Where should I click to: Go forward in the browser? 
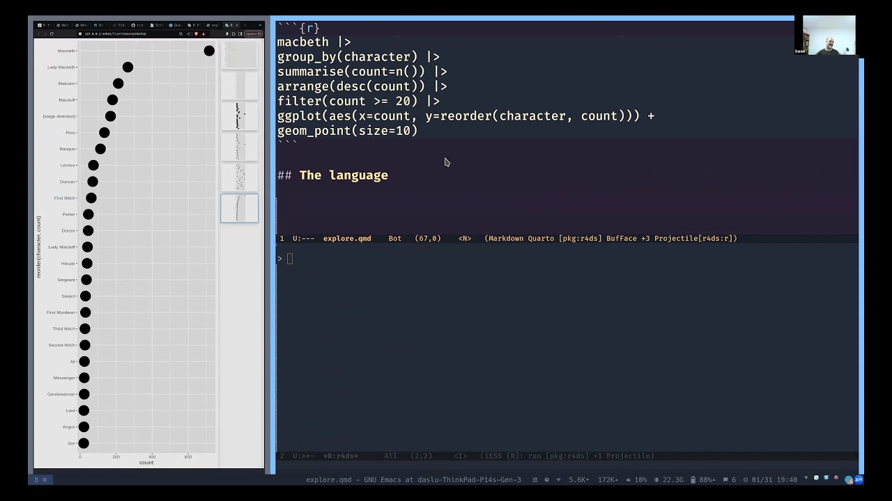tap(45, 33)
